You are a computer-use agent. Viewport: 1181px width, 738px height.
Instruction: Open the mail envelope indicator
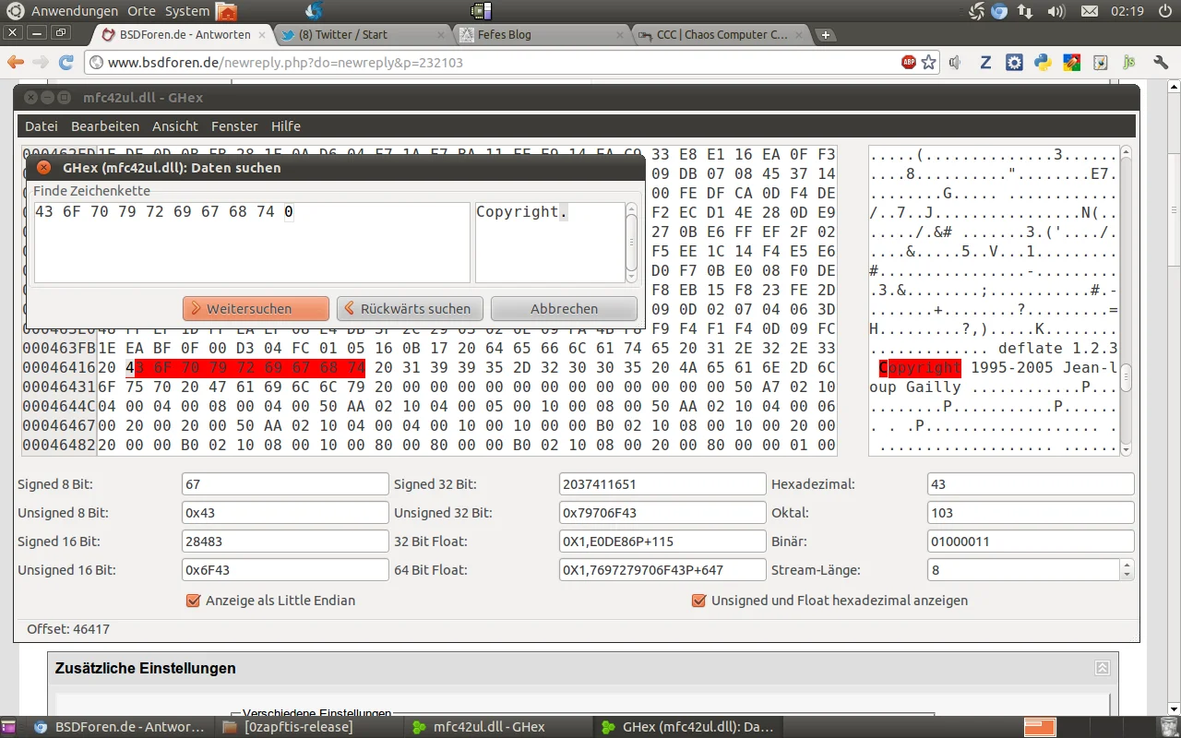tap(1090, 11)
